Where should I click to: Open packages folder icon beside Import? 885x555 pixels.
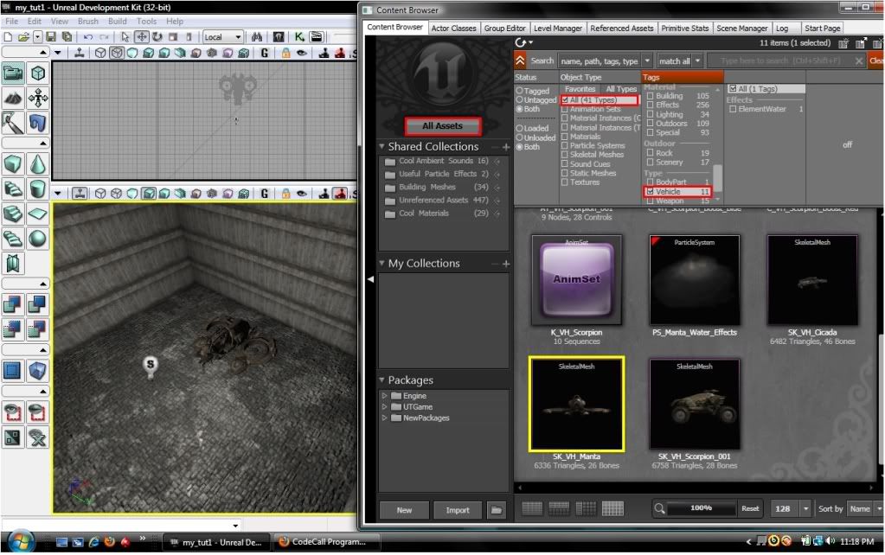pyautogui.click(x=497, y=510)
